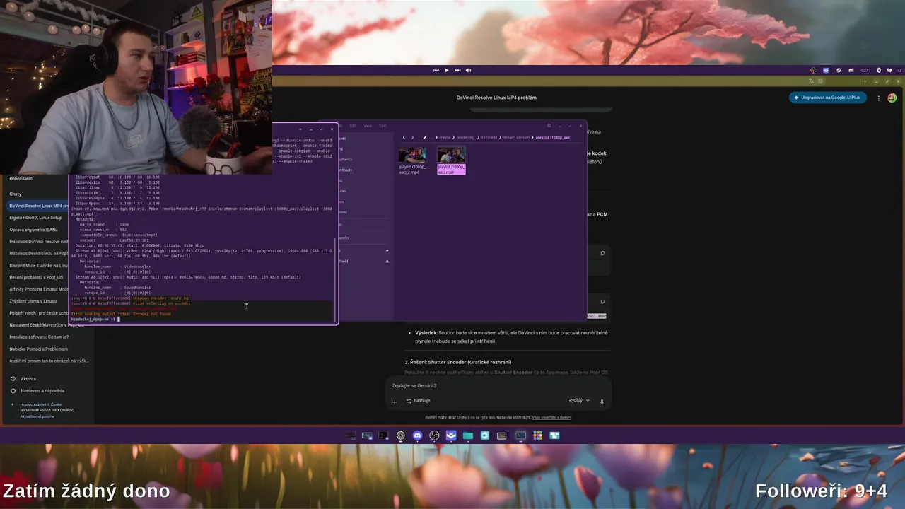
Task: Click the volume speaker icon in top panel
Action: point(469,70)
